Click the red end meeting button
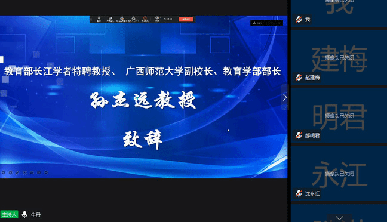Image resolution: width=387 pixels, height=222 pixels. click(x=186, y=19)
